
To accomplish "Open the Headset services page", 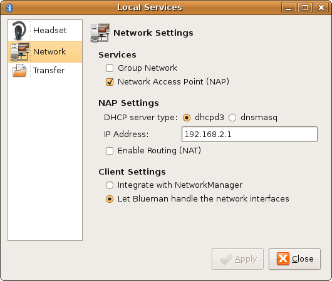I will click(45, 31).
